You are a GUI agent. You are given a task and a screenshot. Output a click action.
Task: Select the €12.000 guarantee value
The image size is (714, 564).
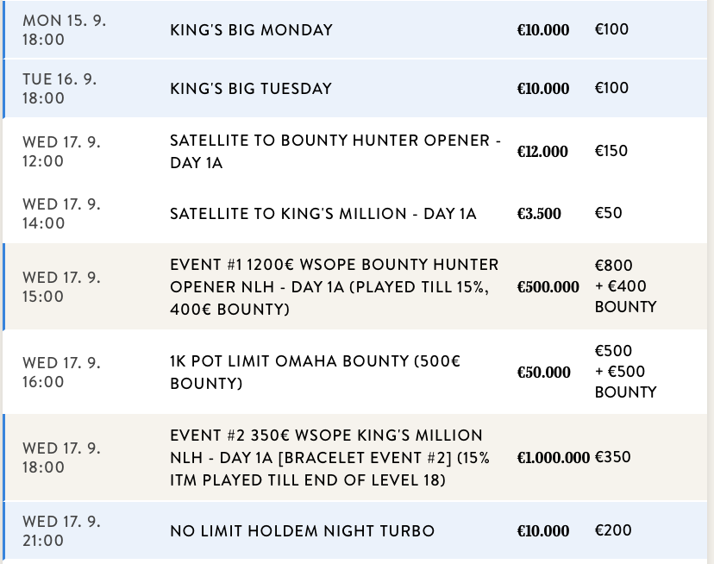point(542,152)
